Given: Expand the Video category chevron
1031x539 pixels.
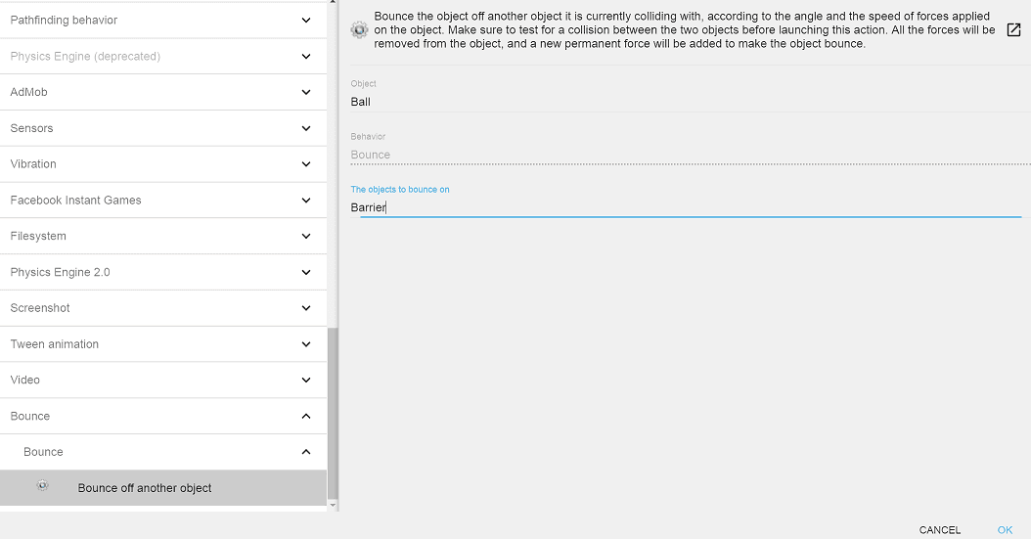Looking at the screenshot, I should (306, 380).
